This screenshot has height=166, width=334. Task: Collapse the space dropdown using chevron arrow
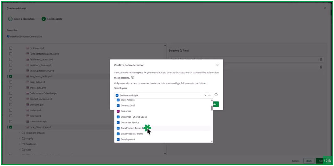click(x=209, y=95)
